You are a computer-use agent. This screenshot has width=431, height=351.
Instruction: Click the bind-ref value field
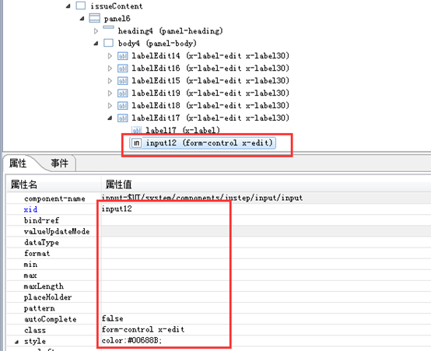(266, 220)
